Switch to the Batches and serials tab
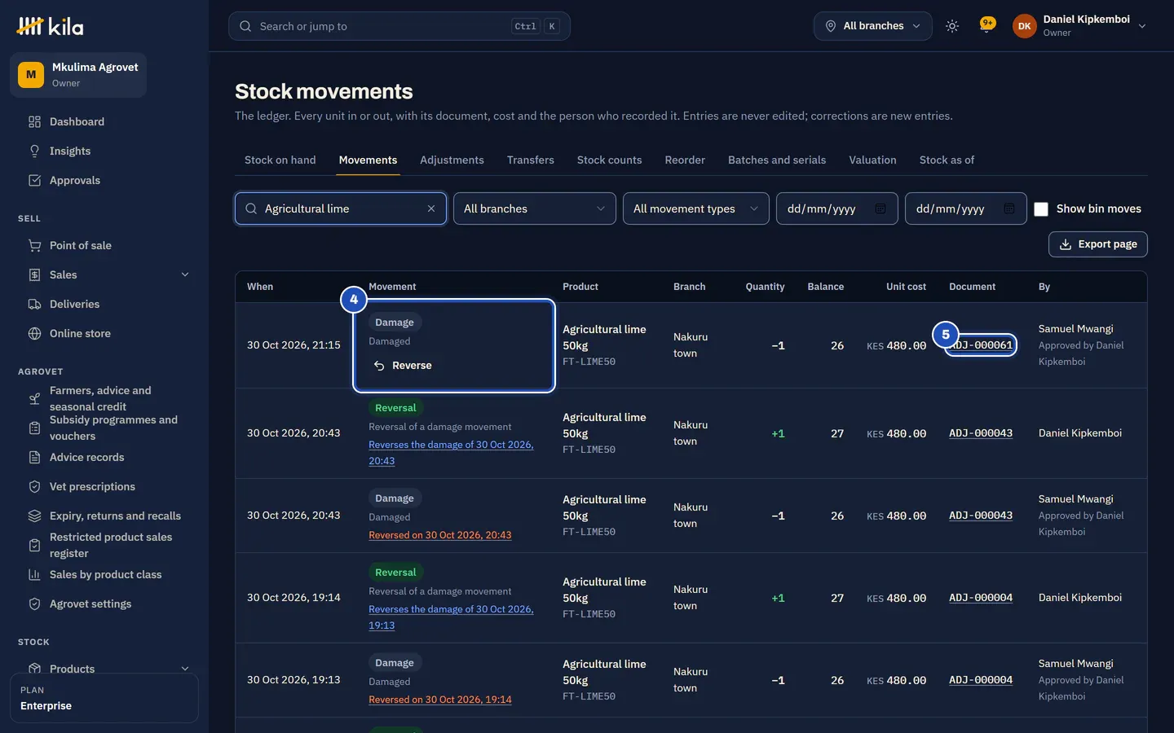Screen dimensions: 1174x733 [777, 160]
